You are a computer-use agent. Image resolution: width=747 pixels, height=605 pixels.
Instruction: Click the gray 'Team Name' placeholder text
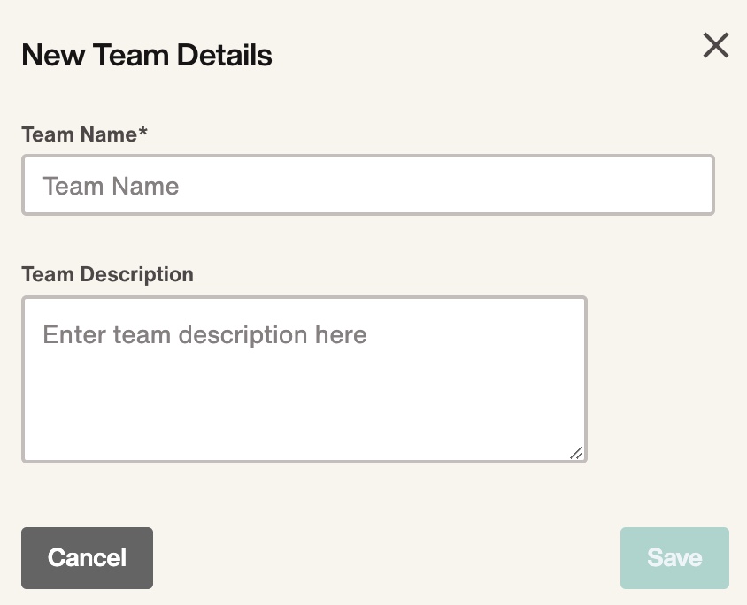[x=111, y=186]
